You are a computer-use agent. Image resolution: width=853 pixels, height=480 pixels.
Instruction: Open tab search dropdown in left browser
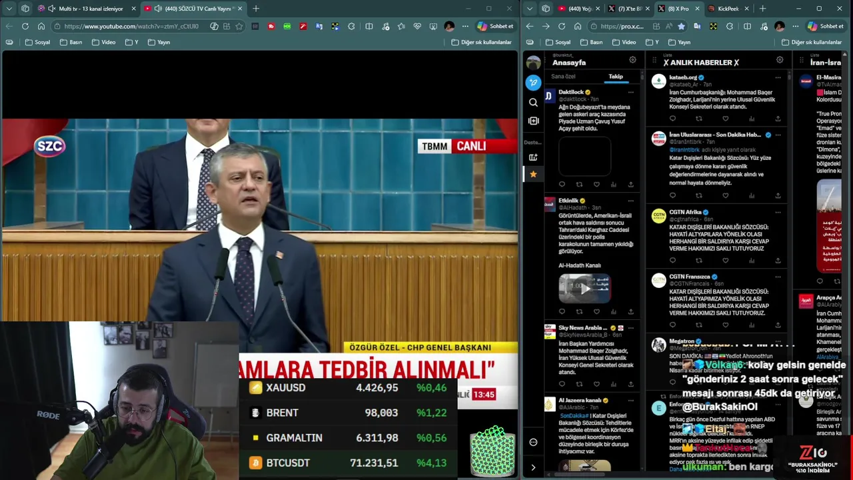9,9
